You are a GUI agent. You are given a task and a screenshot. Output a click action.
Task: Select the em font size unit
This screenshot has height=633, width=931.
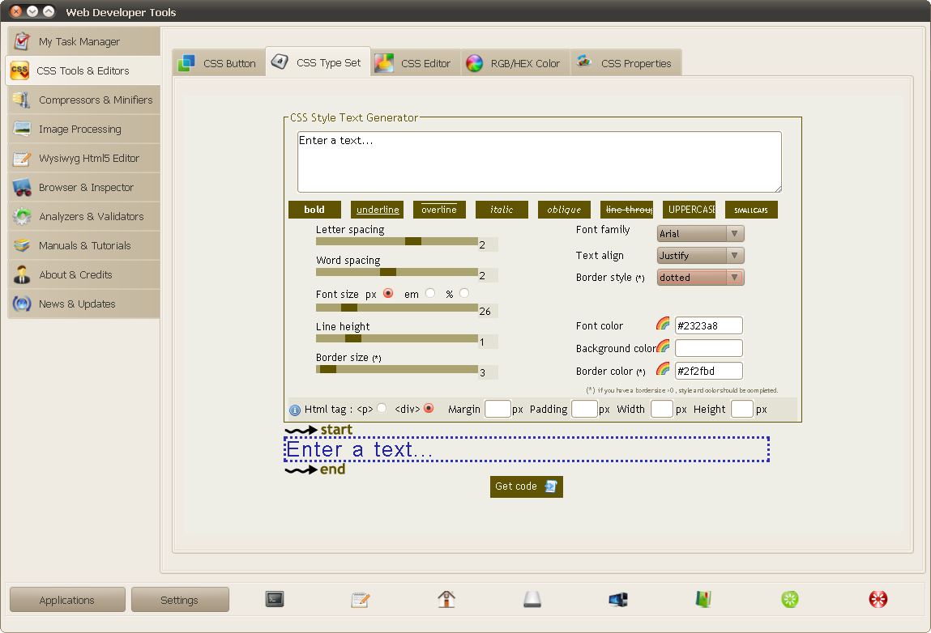[430, 293]
